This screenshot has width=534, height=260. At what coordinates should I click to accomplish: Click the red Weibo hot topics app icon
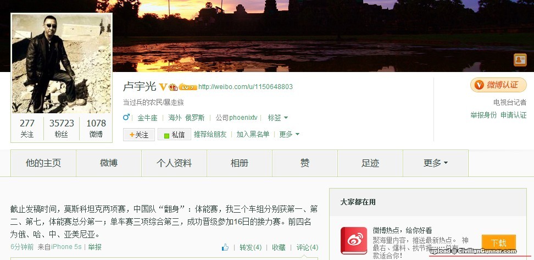(354, 241)
